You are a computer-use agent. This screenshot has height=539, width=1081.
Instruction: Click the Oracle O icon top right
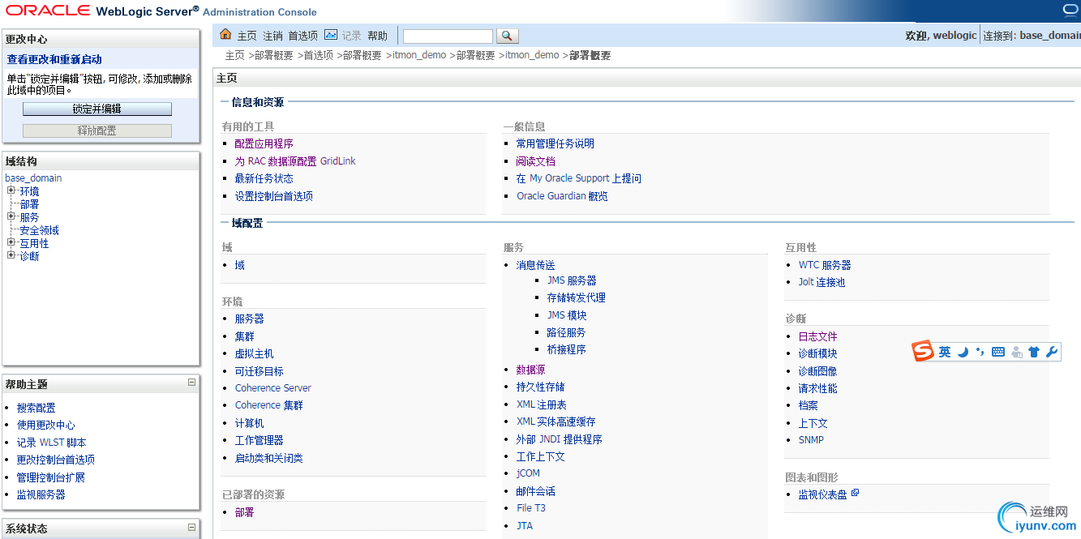pos(1072,10)
